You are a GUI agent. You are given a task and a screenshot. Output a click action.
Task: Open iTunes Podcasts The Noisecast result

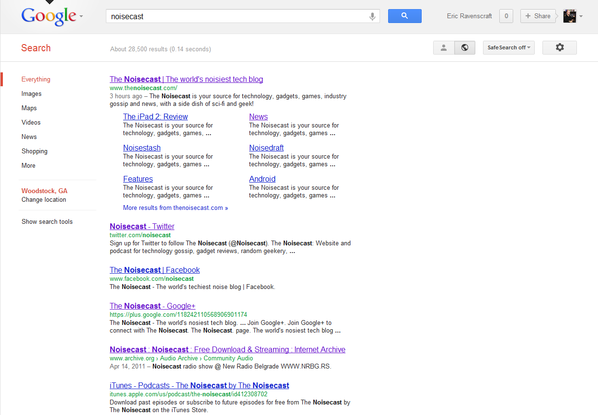click(199, 386)
